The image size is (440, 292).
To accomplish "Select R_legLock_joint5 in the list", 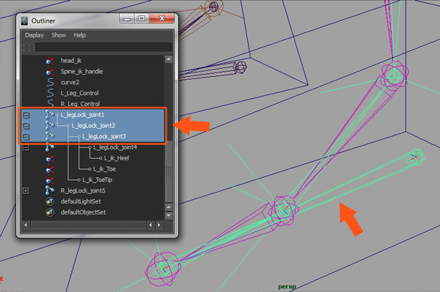I will pos(83,191).
